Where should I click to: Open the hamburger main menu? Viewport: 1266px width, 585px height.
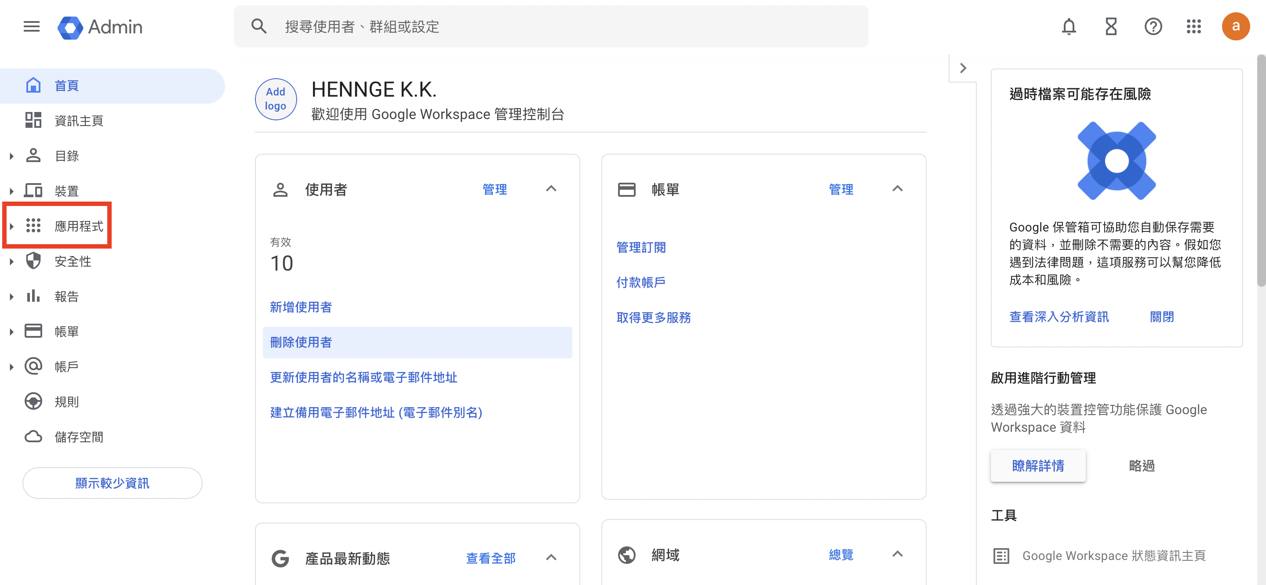click(32, 26)
